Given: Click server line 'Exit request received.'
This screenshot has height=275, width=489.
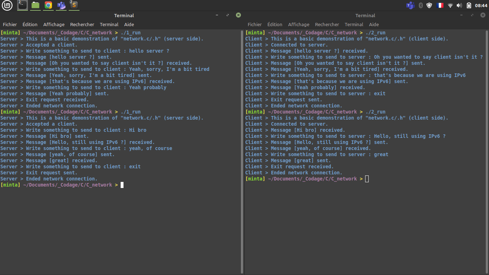Looking at the screenshot, I should tap(45, 100).
